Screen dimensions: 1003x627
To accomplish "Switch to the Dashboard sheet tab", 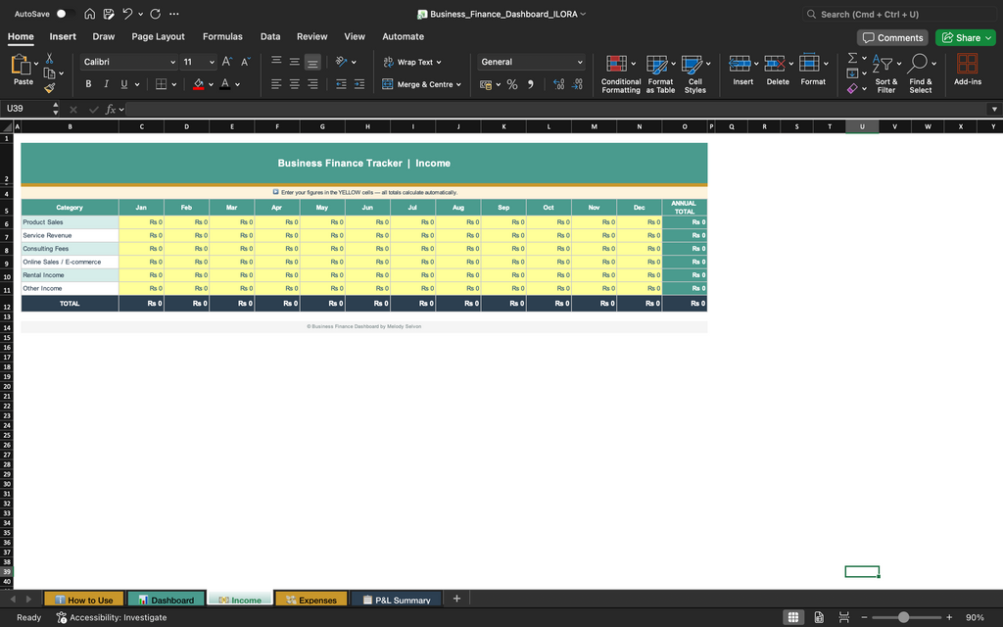I will click(x=167, y=600).
